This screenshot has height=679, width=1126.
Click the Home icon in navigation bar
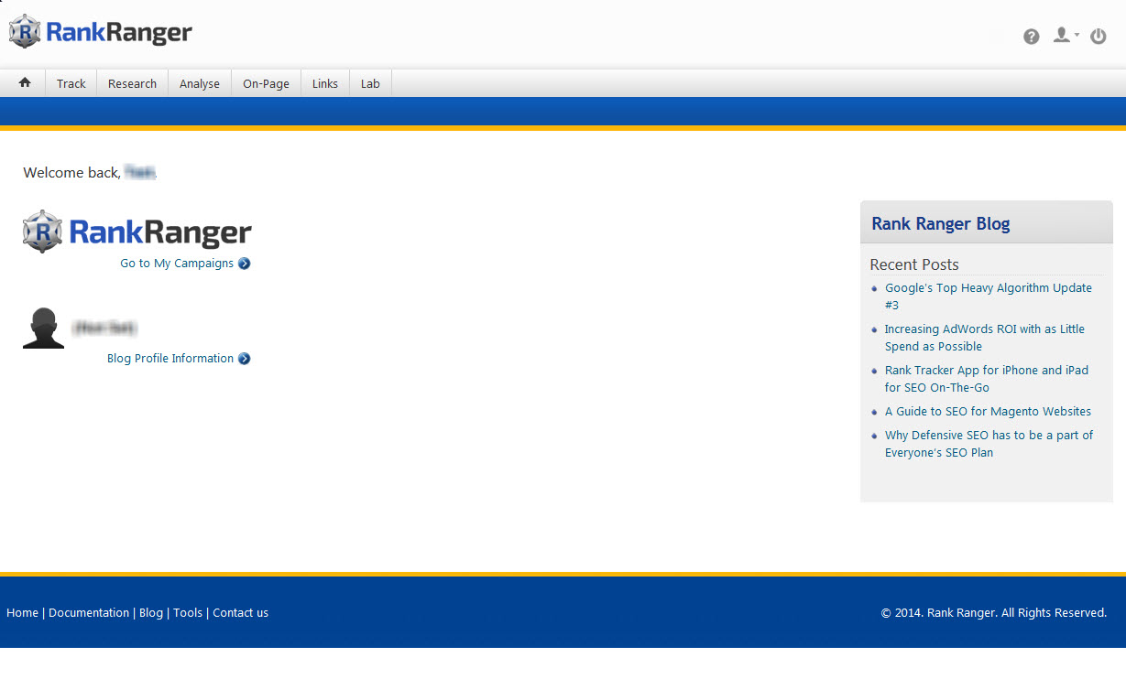click(x=25, y=82)
